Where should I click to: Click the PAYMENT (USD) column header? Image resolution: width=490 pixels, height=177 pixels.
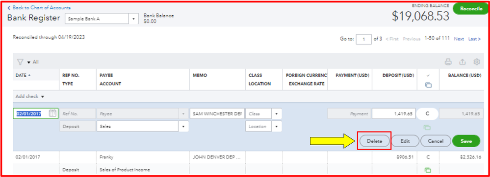[353, 75]
